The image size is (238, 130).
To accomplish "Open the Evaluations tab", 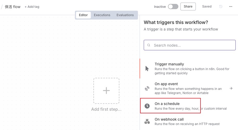I will [125, 15].
